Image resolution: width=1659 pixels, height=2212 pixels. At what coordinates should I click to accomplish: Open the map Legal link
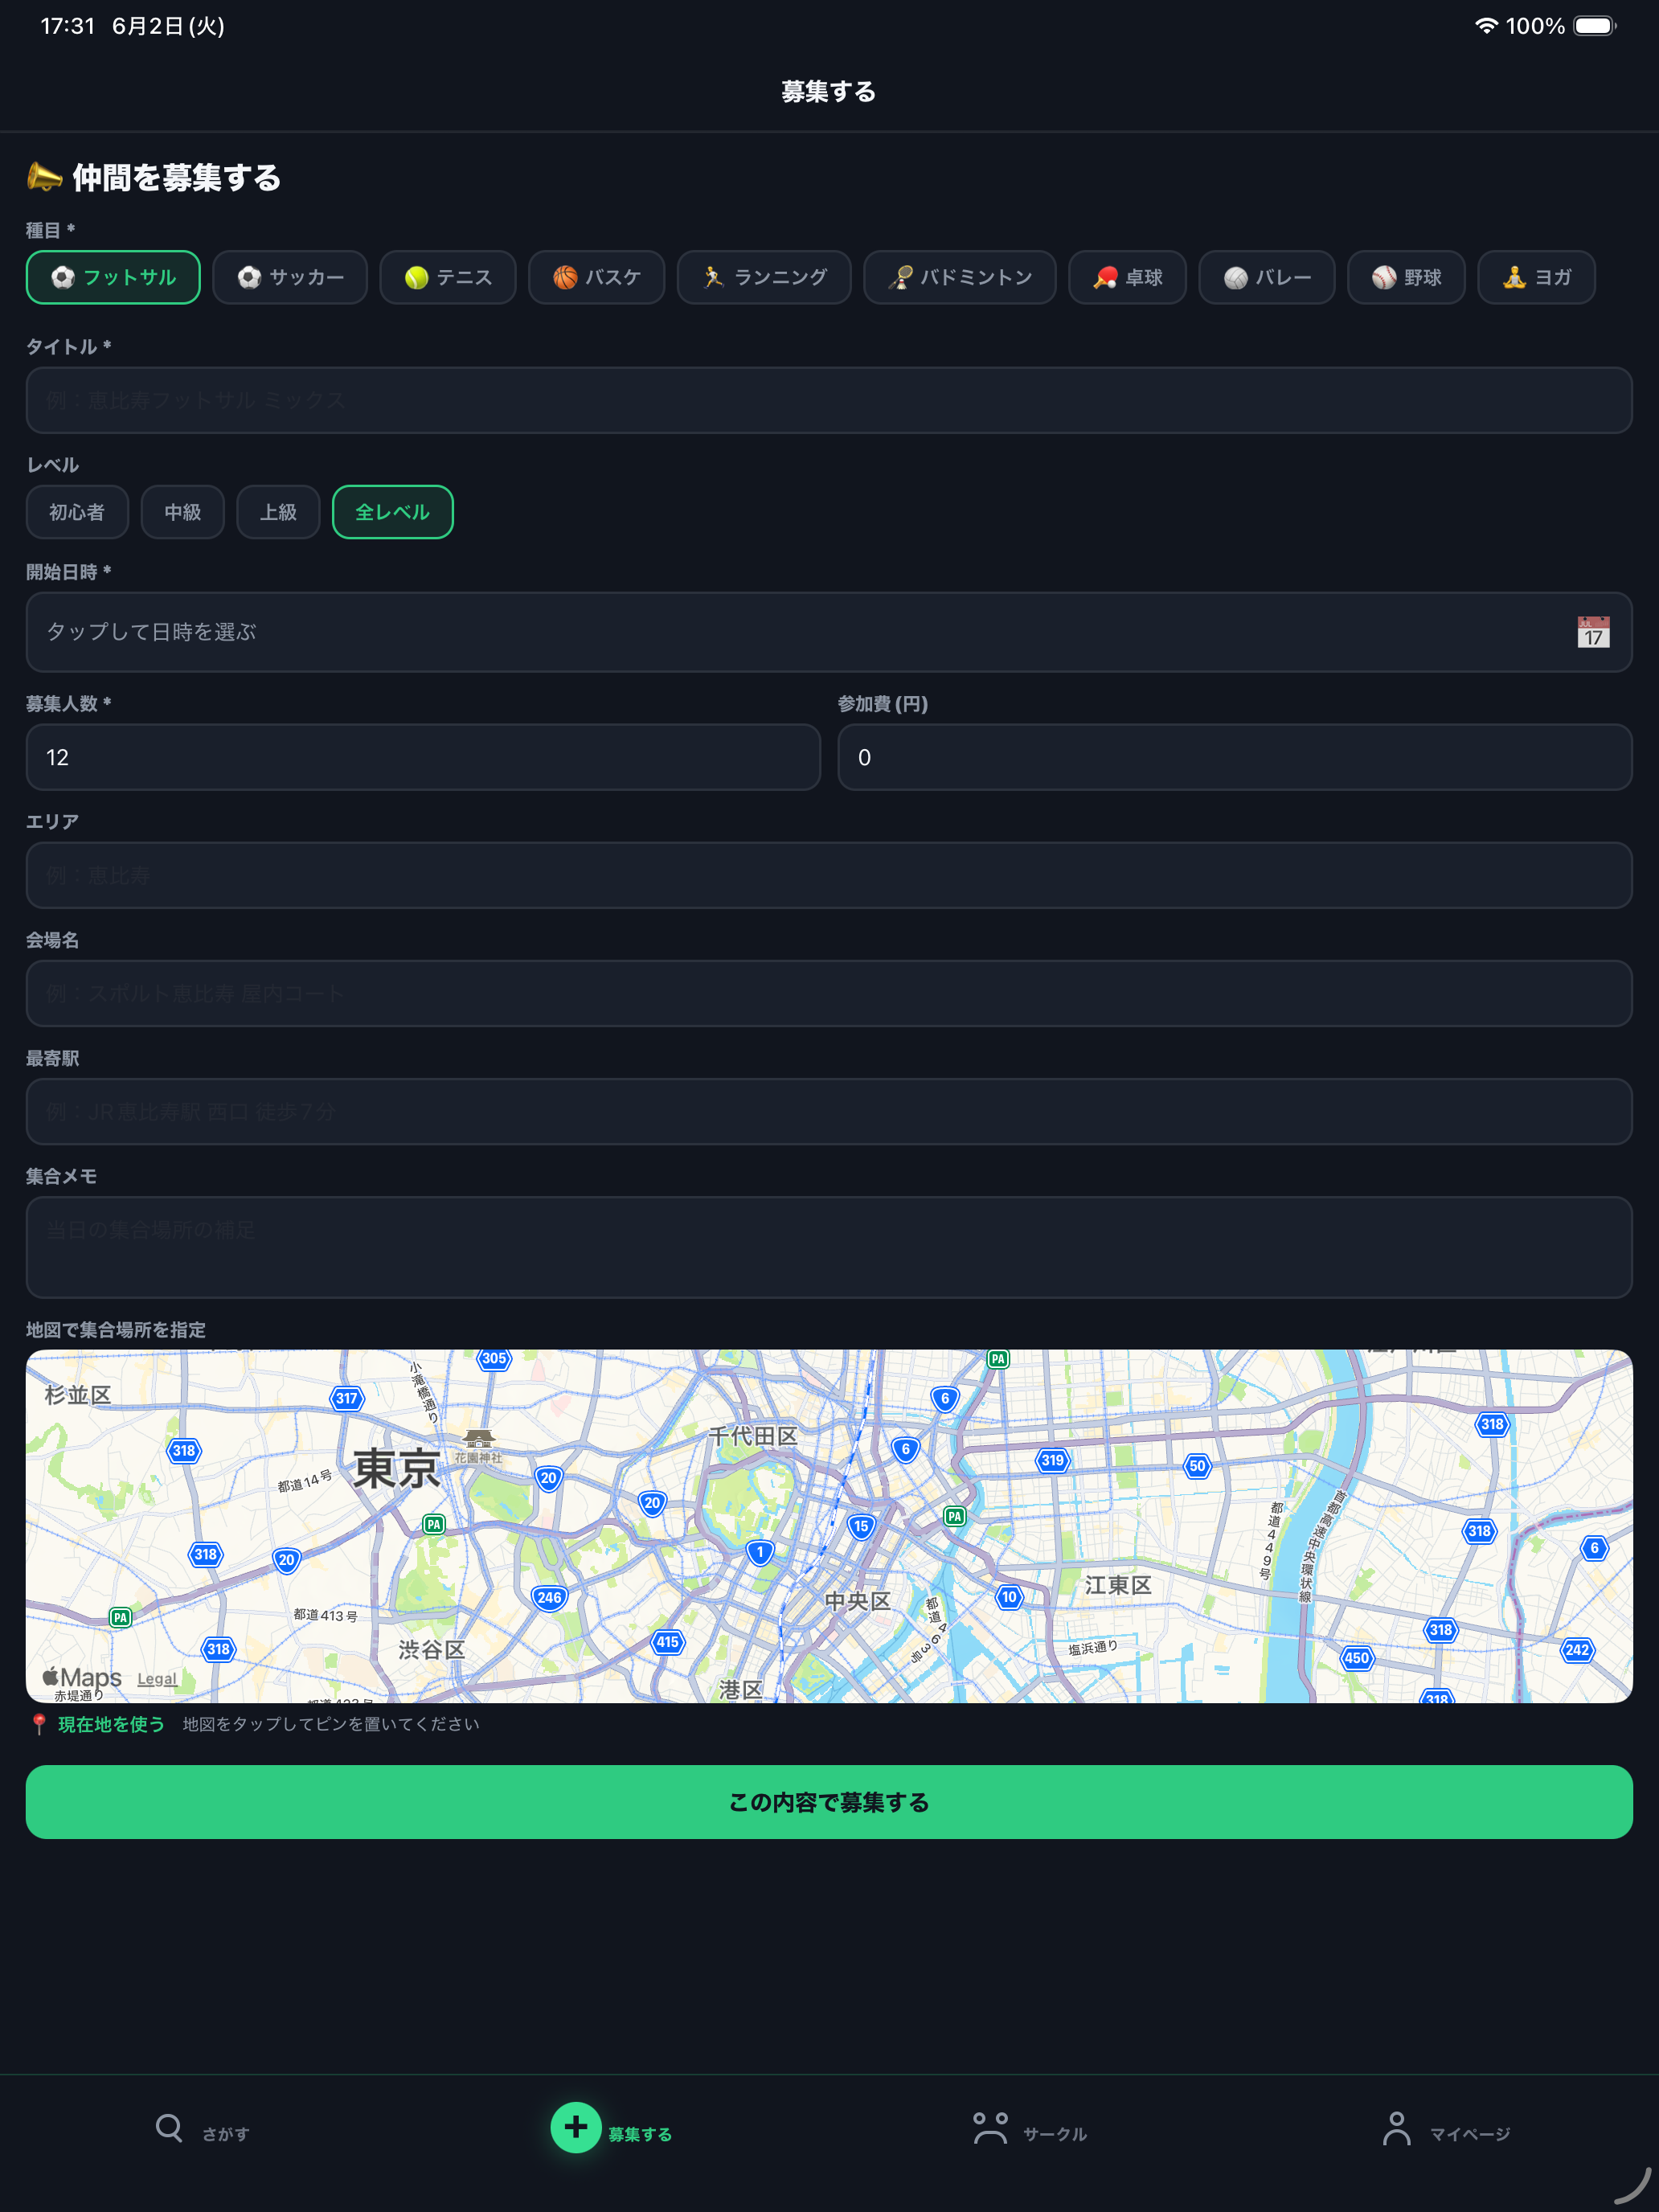click(157, 1679)
